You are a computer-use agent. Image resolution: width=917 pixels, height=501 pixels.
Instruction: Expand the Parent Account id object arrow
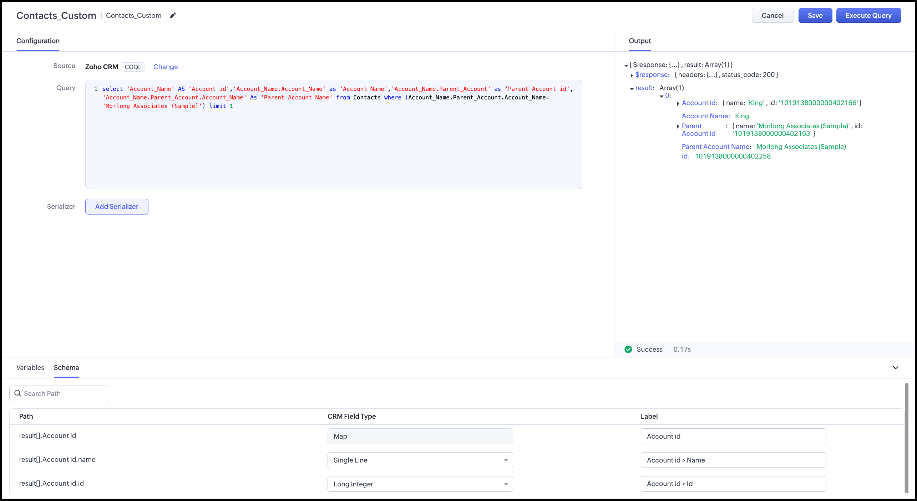pos(678,126)
